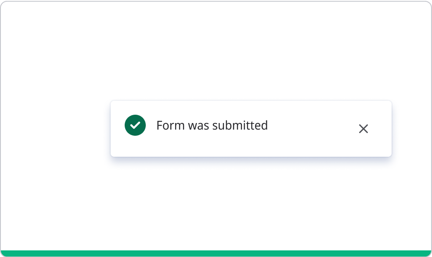Click the white checkmark inside the green circle

click(135, 125)
